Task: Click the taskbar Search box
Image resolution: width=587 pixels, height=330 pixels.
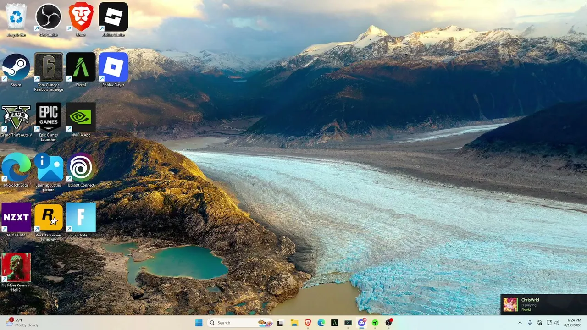Action: pyautogui.click(x=240, y=323)
